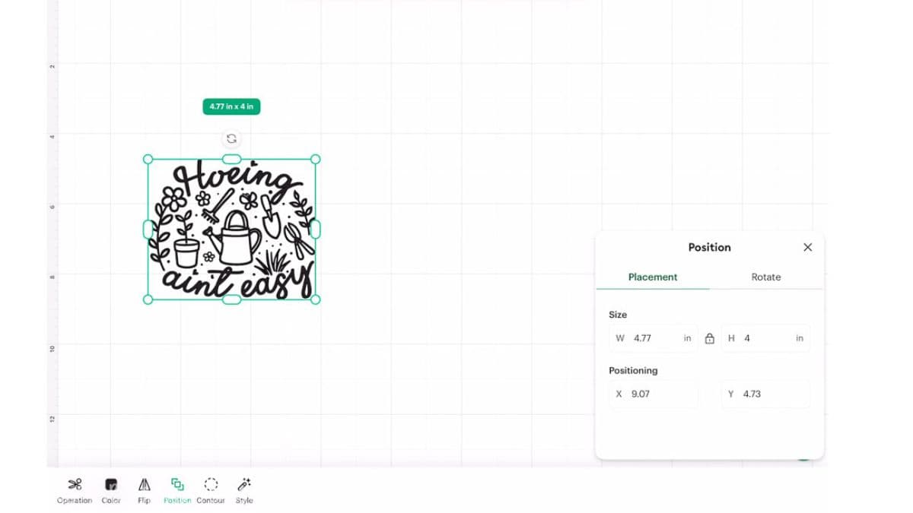Viewport: 913px width, 513px height.
Task: Click the rotate handle above the design
Action: 231,138
